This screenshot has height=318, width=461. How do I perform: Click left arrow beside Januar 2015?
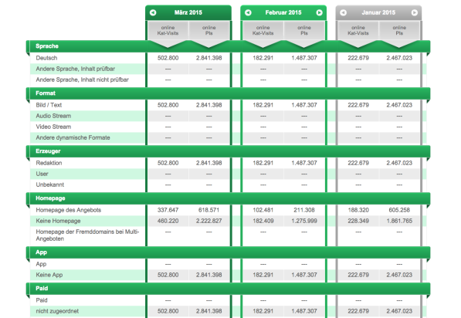coord(343,12)
